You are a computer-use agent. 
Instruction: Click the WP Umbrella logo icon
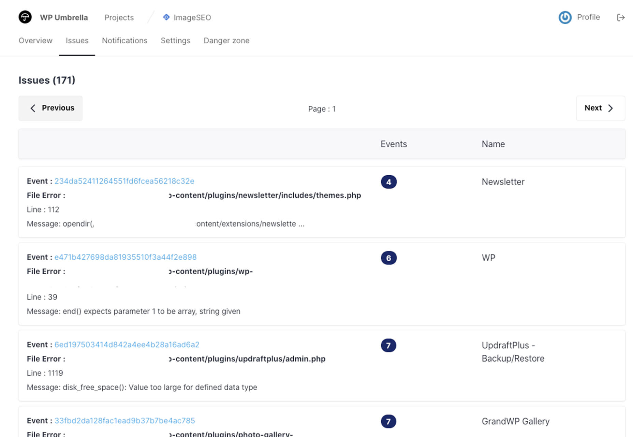25,17
